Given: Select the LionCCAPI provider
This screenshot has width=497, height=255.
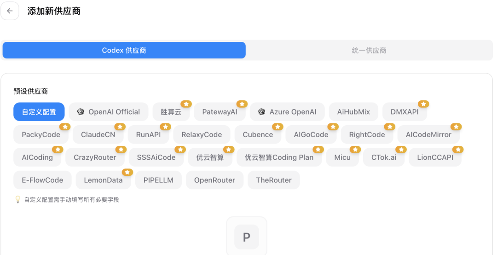Looking at the screenshot, I should click(x=435, y=157).
